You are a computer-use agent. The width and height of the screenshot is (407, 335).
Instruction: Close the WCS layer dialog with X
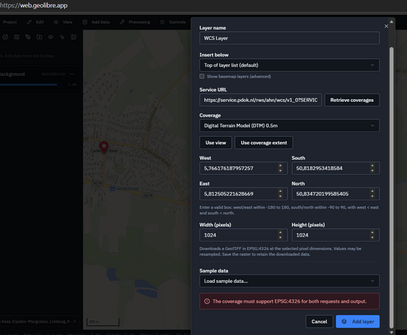pyautogui.click(x=386, y=26)
